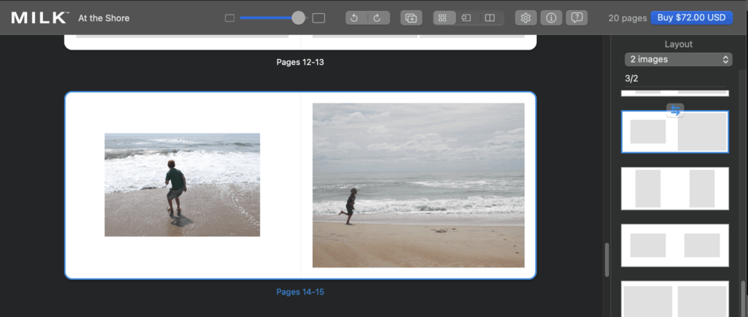Click the At the Shore book title
This screenshot has height=317, width=748.
[x=104, y=18]
